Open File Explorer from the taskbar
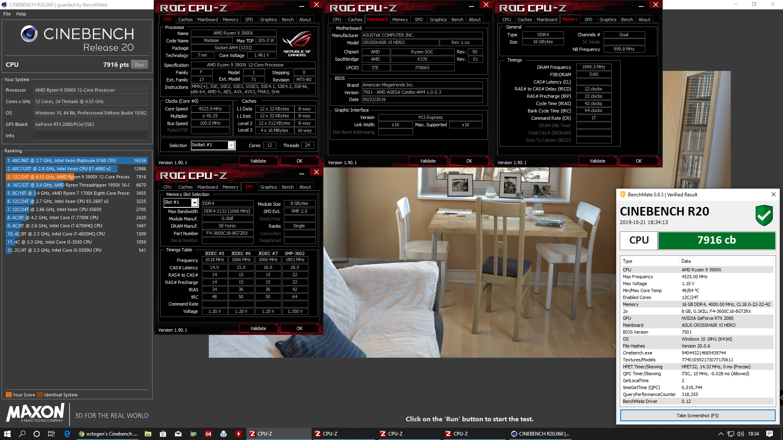 coord(148,434)
